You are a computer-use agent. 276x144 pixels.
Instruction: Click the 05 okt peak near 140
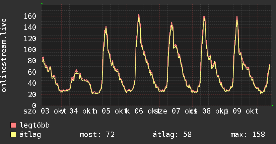(x=106, y=28)
